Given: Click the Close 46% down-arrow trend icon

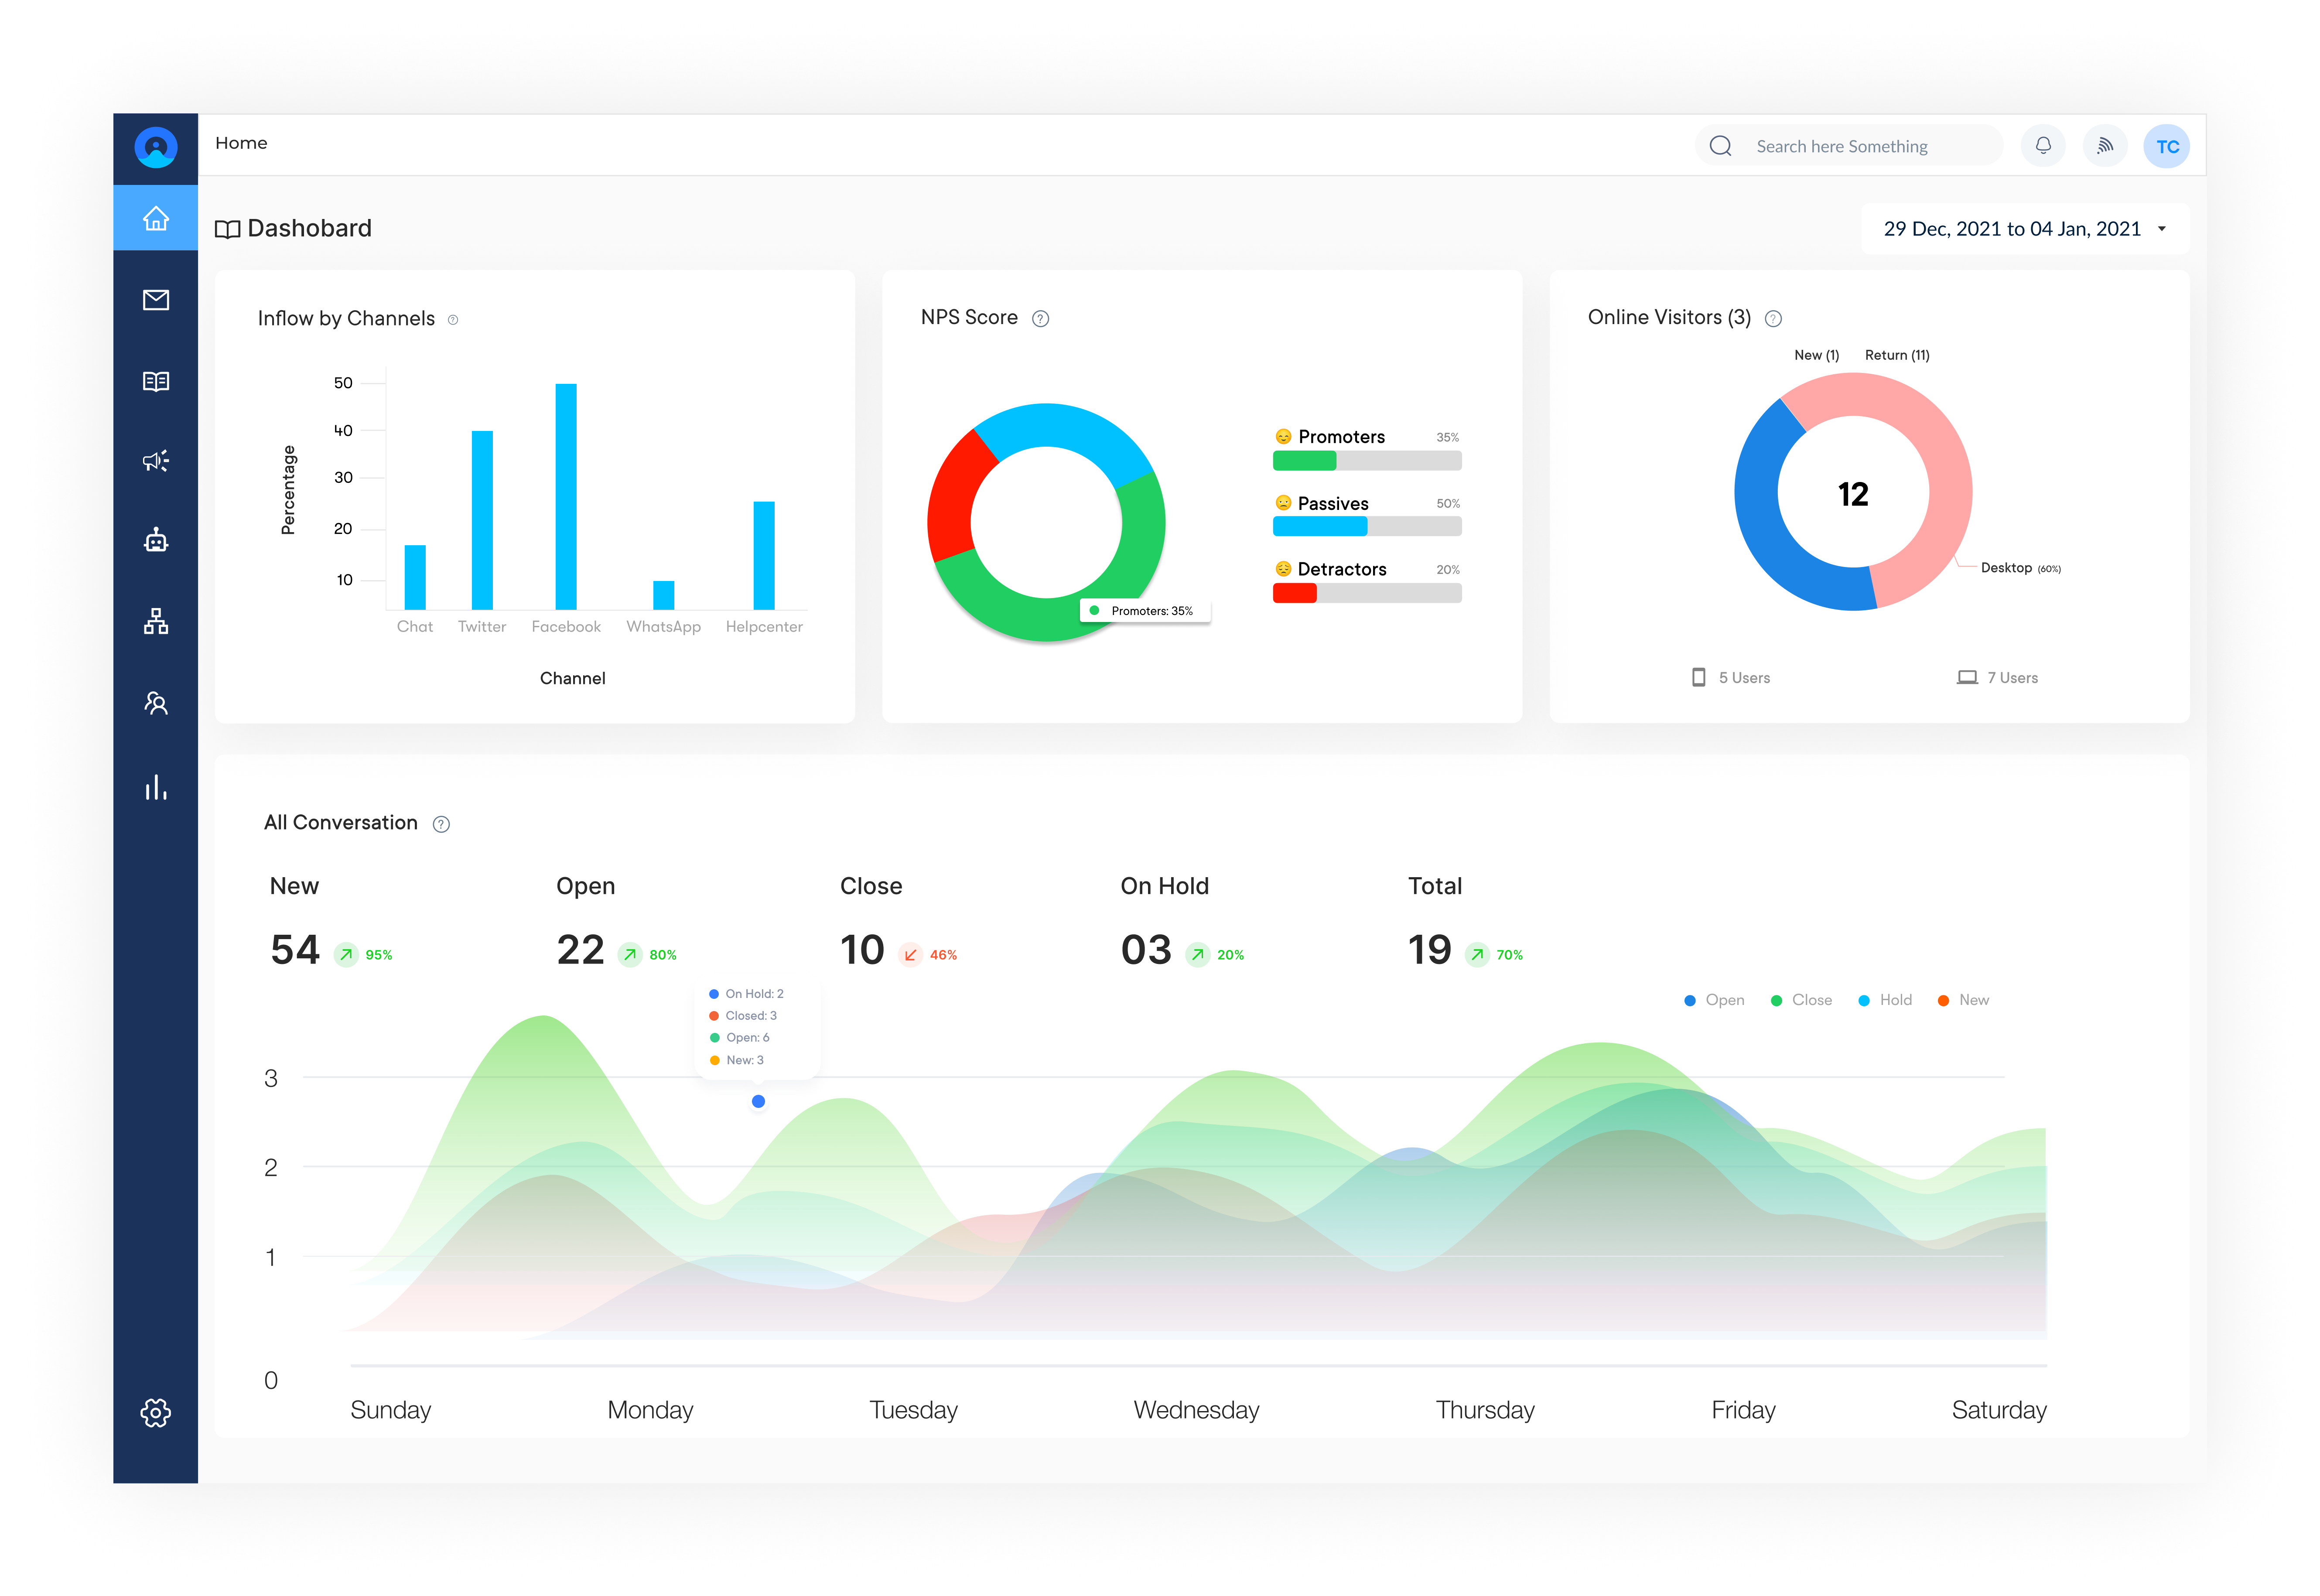Looking at the screenshot, I should point(910,955).
